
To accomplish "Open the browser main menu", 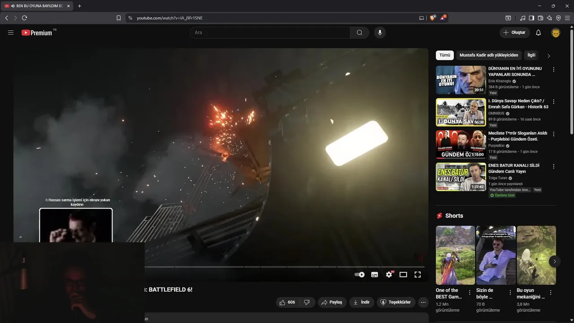I will click(x=568, y=18).
